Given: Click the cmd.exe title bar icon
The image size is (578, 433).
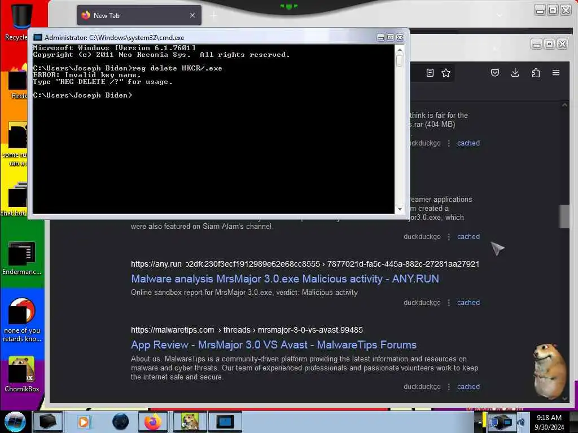Looking at the screenshot, I should pos(38,37).
